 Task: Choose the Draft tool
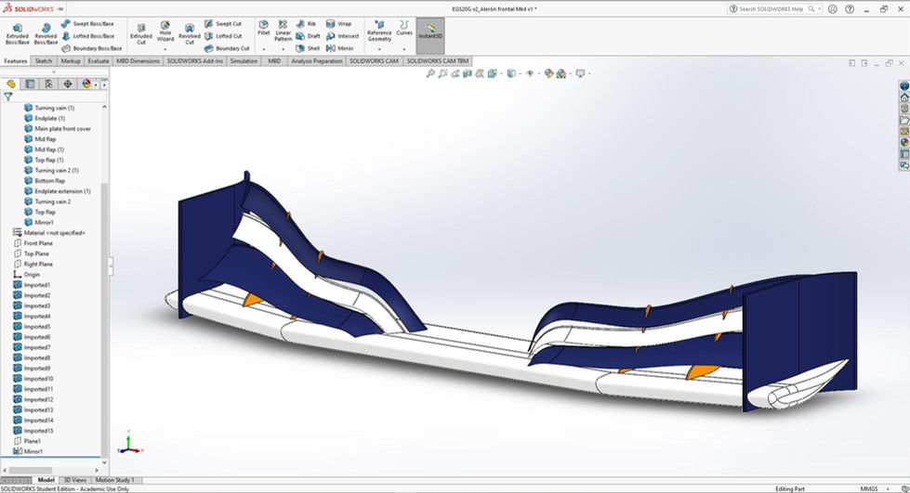(309, 36)
